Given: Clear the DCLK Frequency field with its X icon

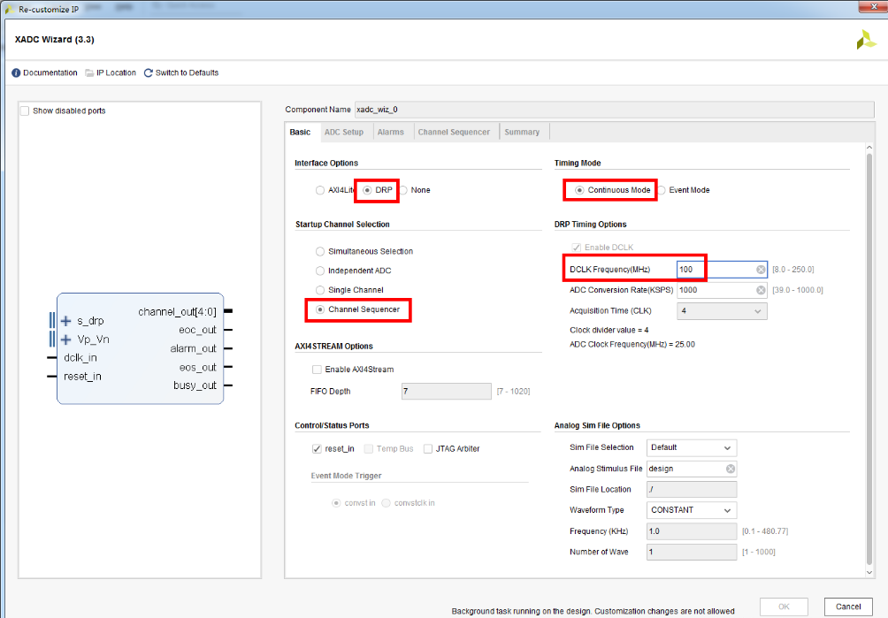Looking at the screenshot, I should (761, 270).
